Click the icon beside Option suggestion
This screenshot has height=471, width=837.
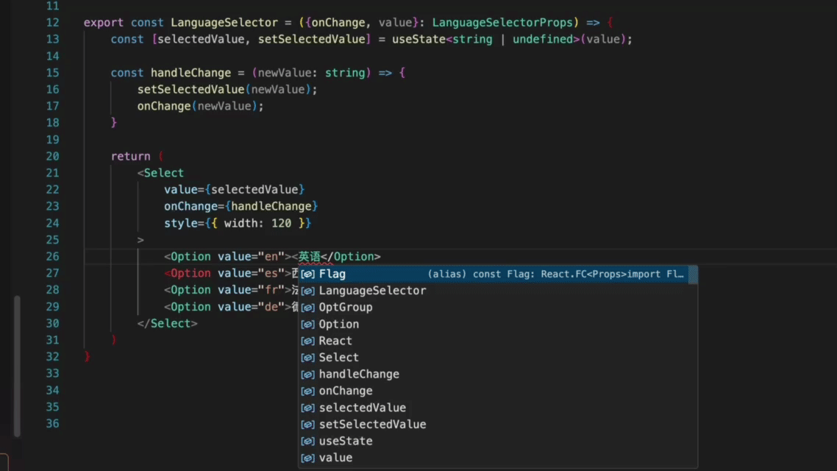[308, 324]
